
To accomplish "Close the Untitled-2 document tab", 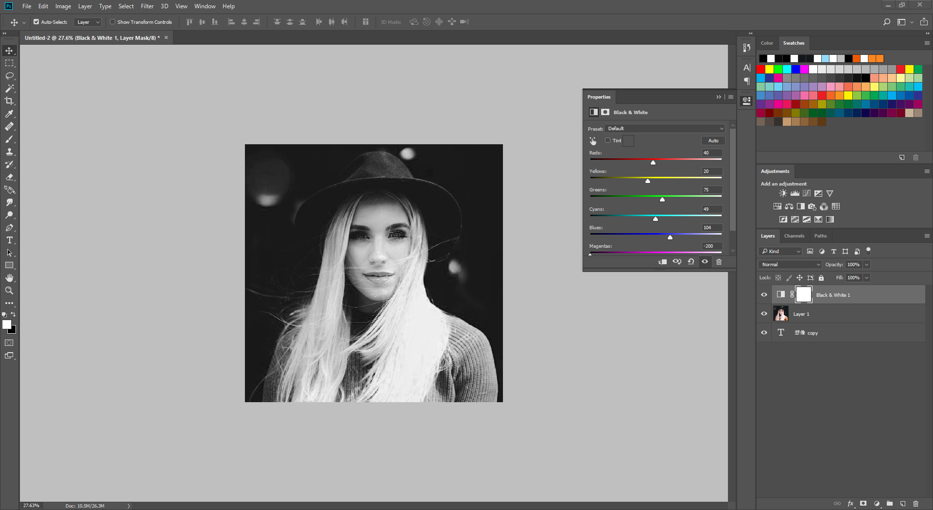I will click(x=166, y=37).
